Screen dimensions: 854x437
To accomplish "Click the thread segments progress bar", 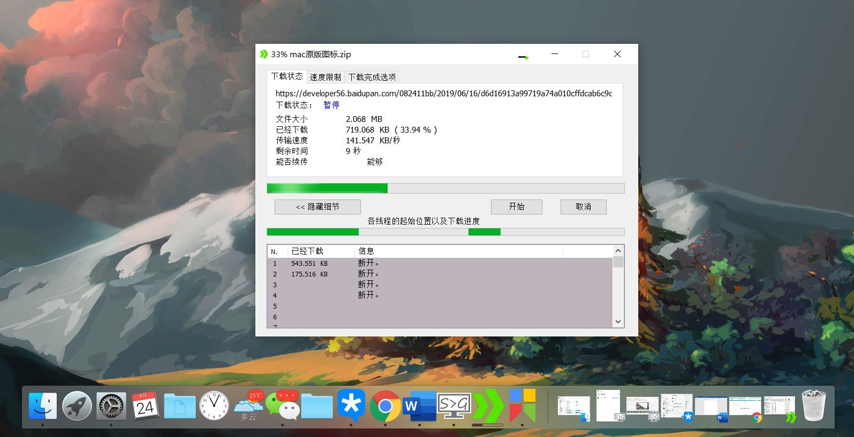I will [445, 232].
